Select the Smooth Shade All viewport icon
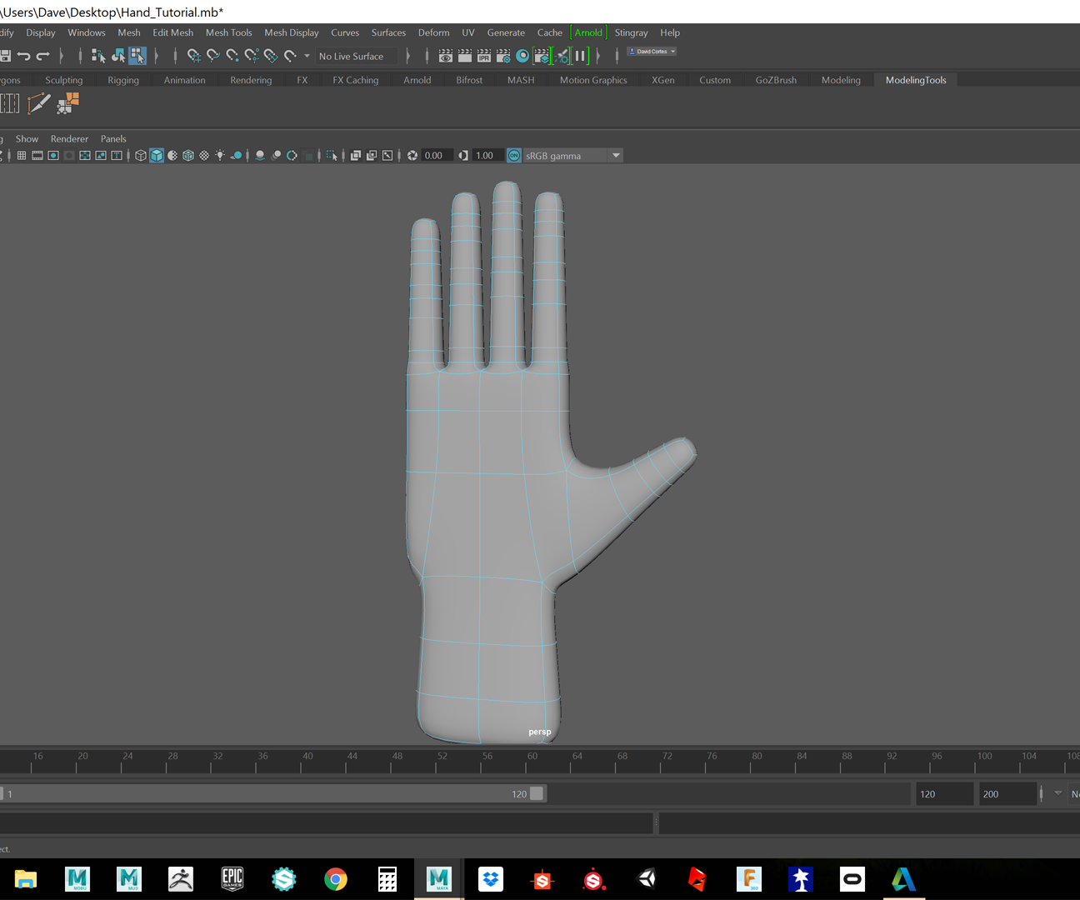This screenshot has height=900, width=1080. pos(157,155)
